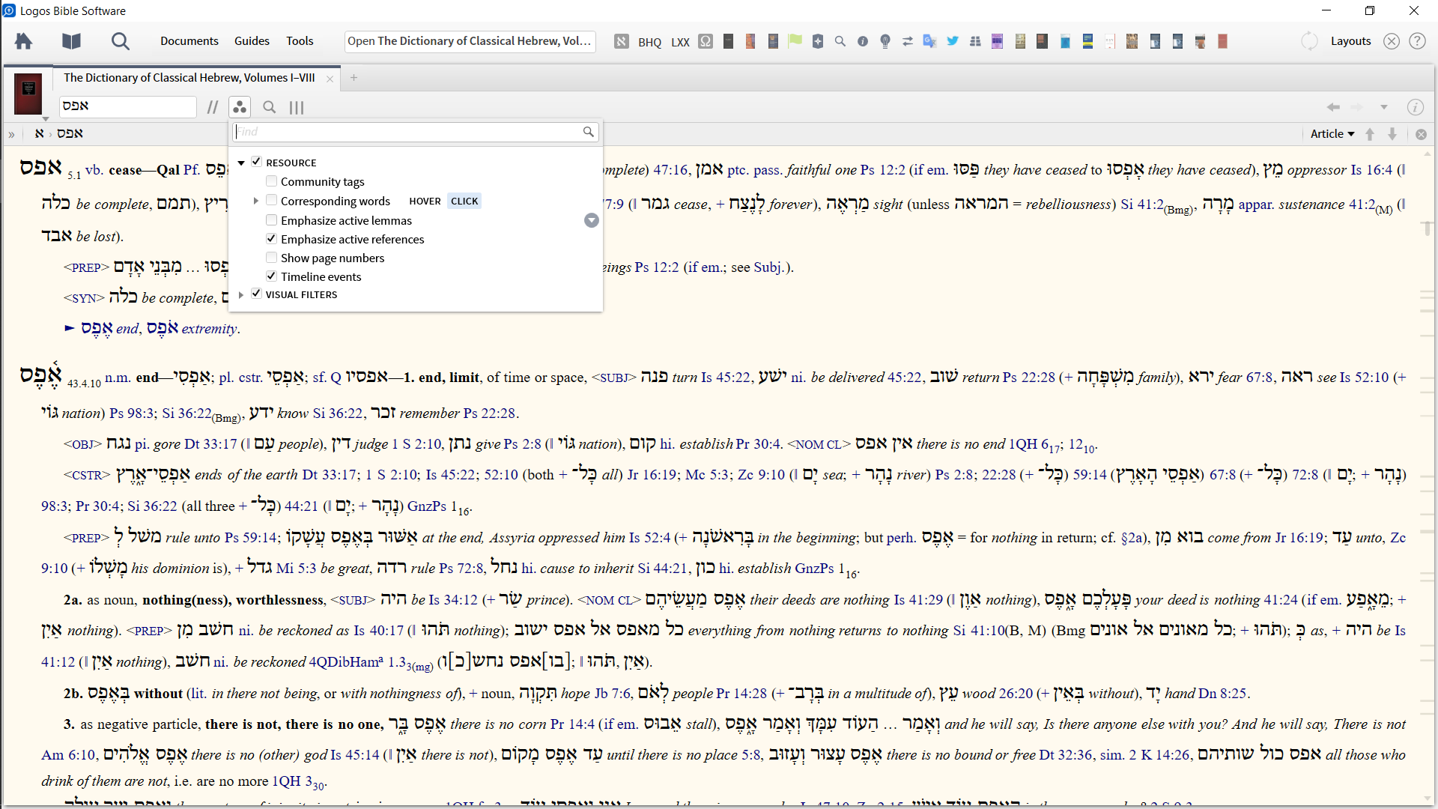This screenshot has width=1438, height=809.
Task: Open the Library book icon
Action: 71,41
